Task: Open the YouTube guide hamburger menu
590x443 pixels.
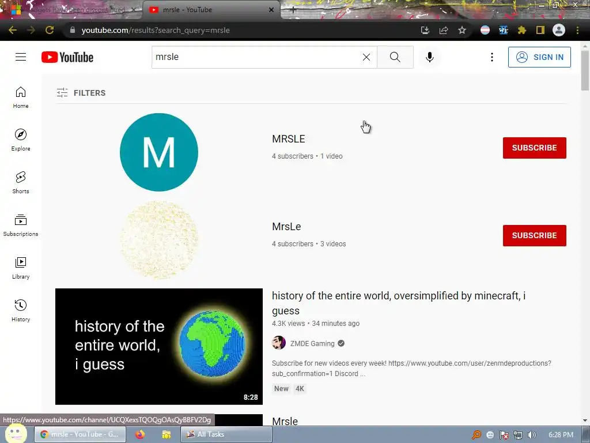Action: (x=21, y=57)
